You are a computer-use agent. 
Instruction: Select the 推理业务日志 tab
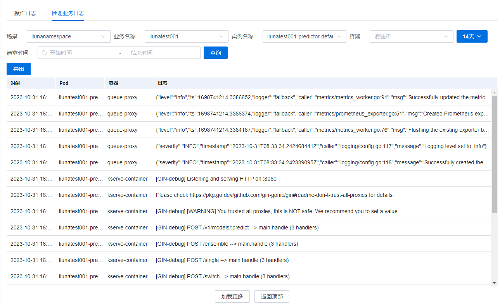68,13
